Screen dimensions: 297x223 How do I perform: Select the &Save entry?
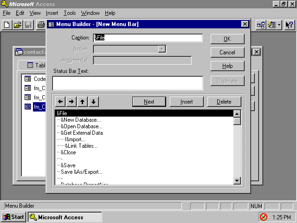(144, 165)
